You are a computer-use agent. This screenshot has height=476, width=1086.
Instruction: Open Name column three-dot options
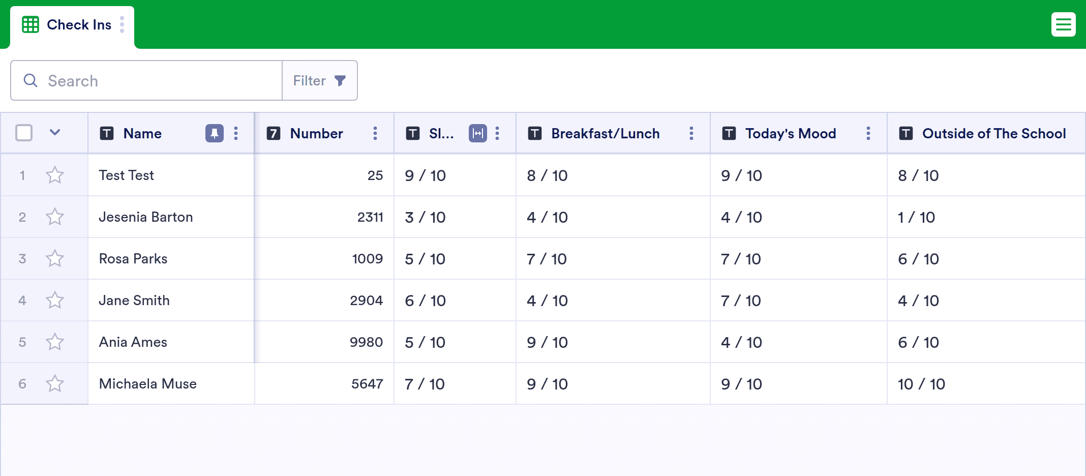point(236,133)
